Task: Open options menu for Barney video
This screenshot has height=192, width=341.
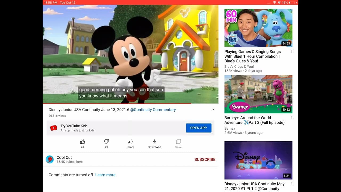Action: (x=292, y=118)
